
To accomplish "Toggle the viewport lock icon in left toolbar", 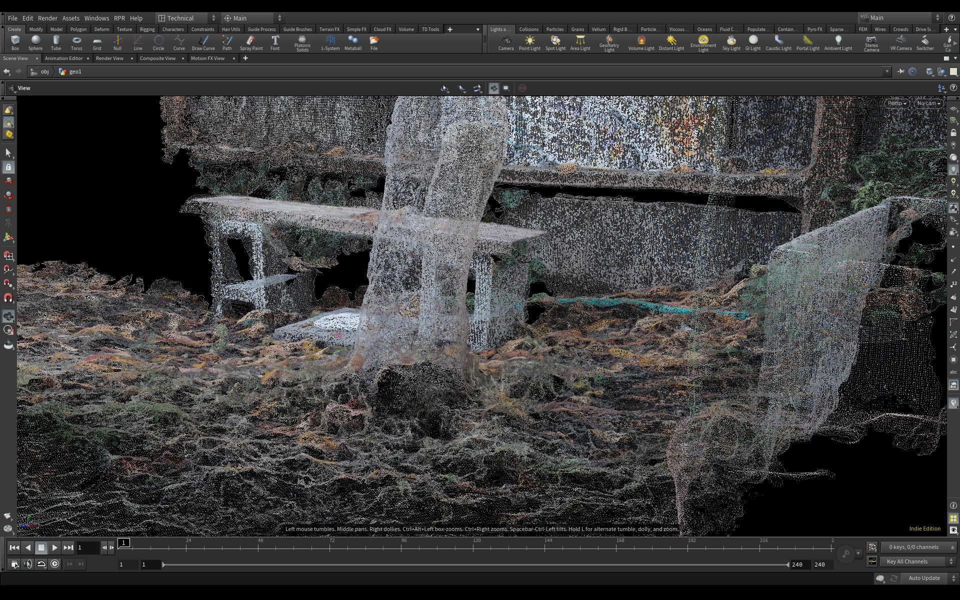I will pos(8,167).
